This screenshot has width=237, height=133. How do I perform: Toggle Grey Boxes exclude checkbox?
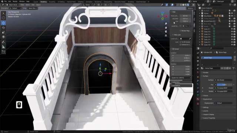point(230,16)
